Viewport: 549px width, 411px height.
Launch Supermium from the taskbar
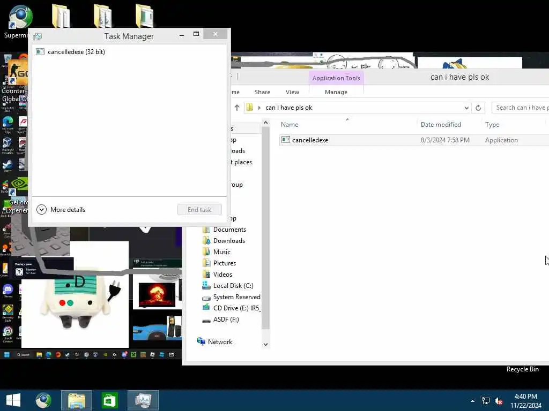click(43, 400)
